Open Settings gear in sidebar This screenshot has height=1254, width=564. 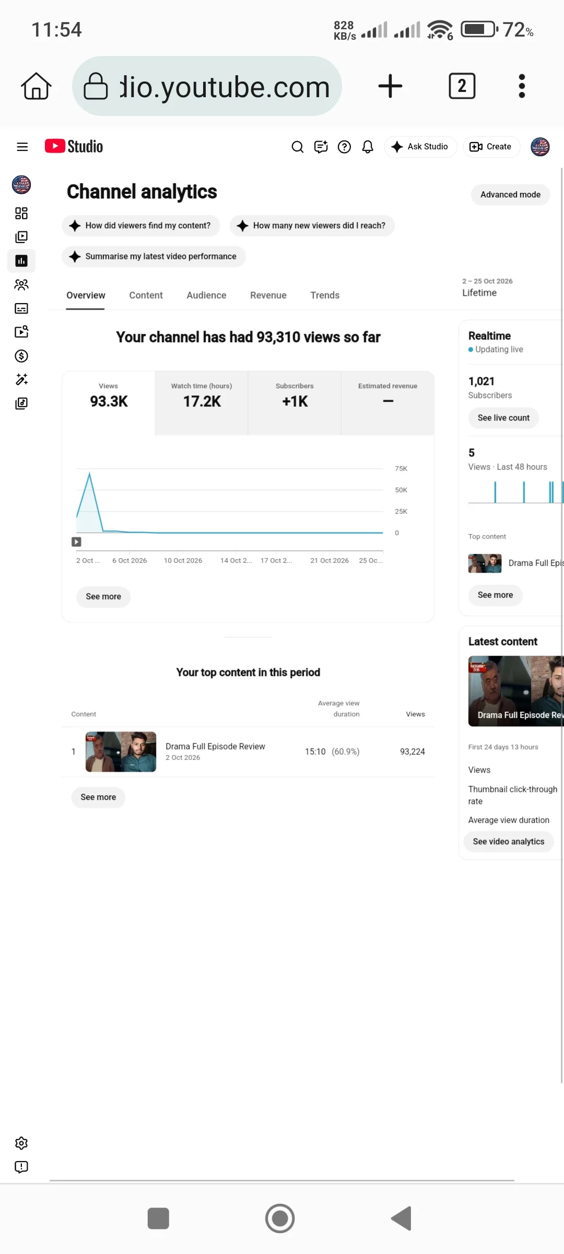[21, 1143]
